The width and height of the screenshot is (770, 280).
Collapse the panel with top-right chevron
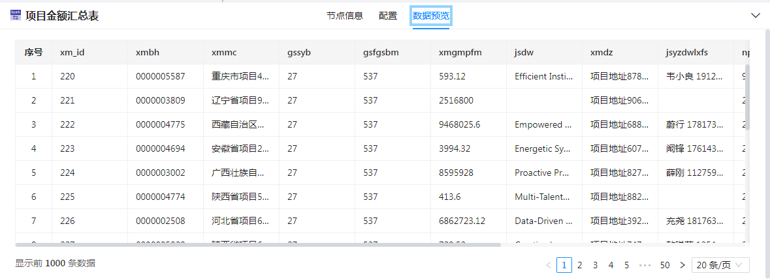(x=756, y=16)
